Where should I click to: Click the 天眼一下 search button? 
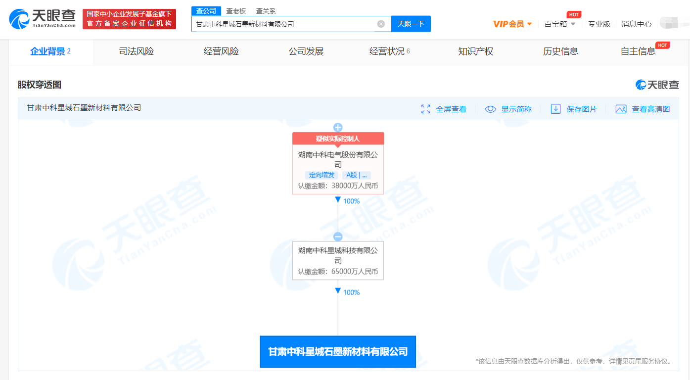click(411, 24)
